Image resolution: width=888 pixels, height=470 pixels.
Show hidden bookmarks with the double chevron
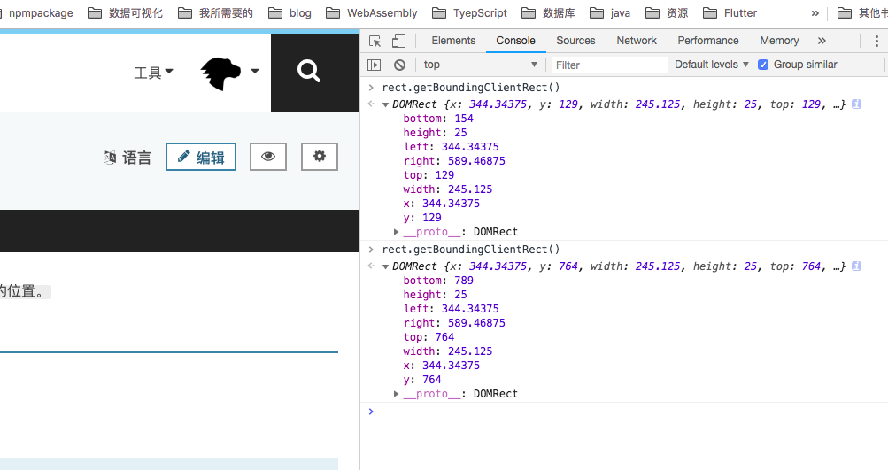pyautogui.click(x=815, y=13)
